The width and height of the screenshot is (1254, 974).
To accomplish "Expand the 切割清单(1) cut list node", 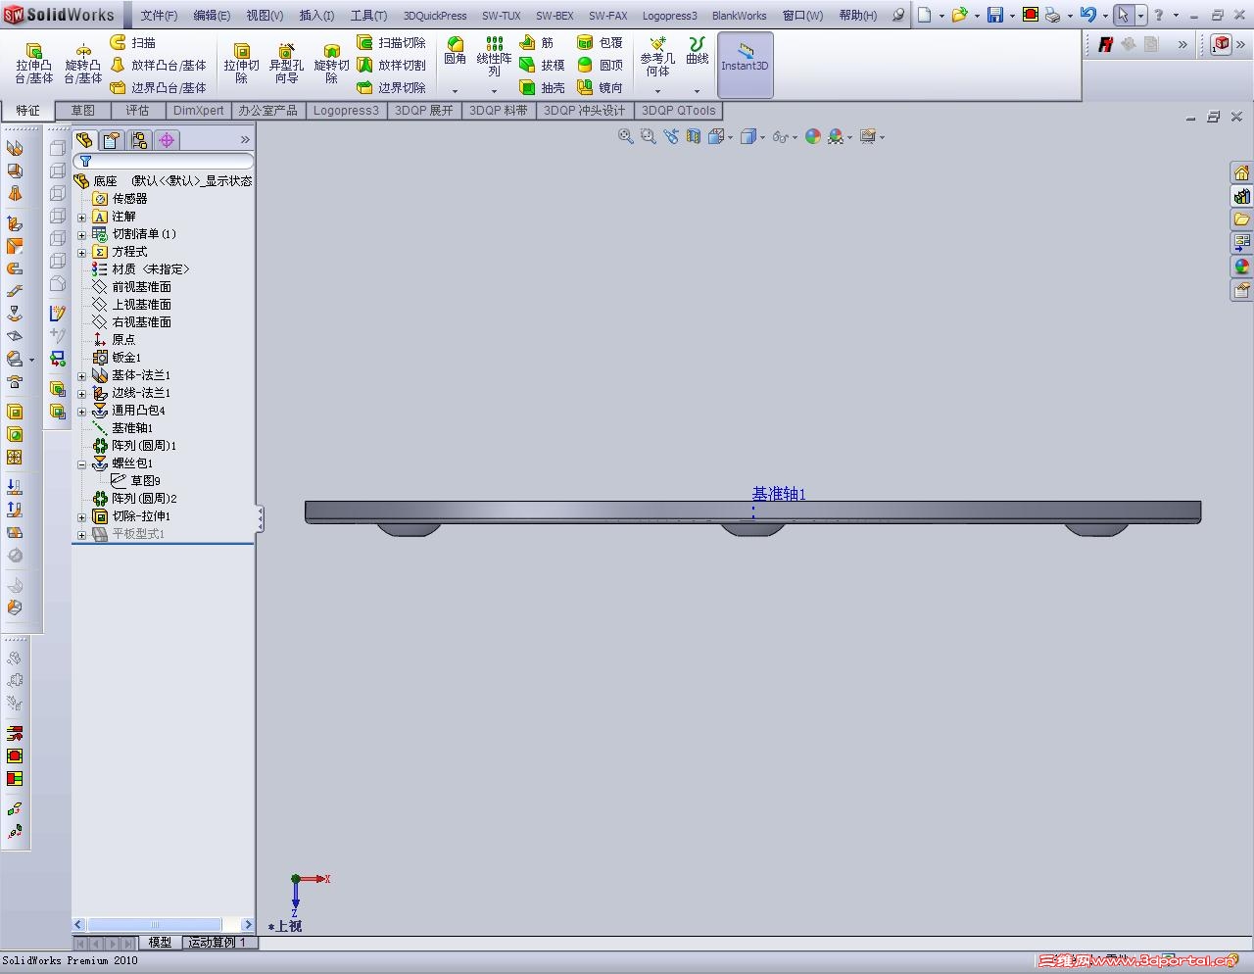I will click(x=82, y=234).
